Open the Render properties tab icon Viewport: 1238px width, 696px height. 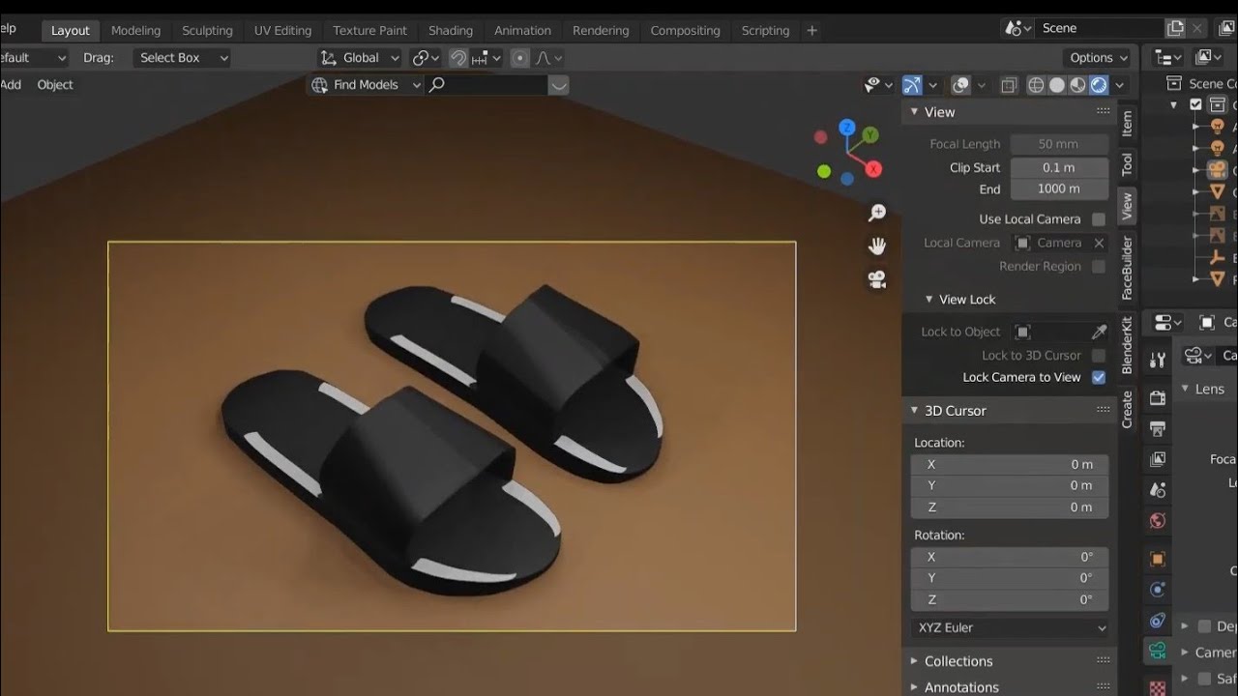point(1158,397)
